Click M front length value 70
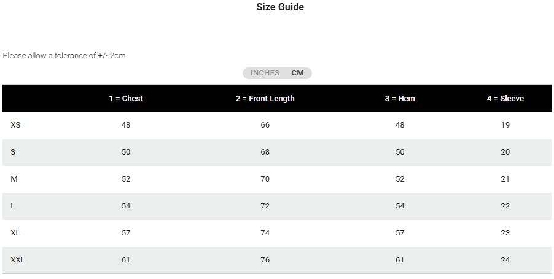This screenshot has height=279, width=554. tap(265, 179)
